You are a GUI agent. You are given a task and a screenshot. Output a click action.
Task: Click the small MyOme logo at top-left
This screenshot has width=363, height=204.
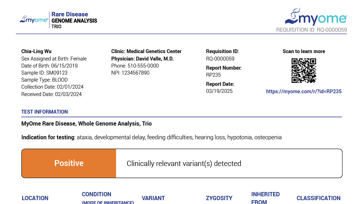click(x=34, y=20)
